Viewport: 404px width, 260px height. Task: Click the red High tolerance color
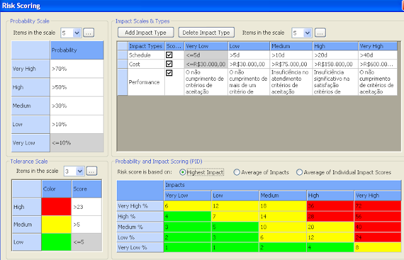[56, 206]
